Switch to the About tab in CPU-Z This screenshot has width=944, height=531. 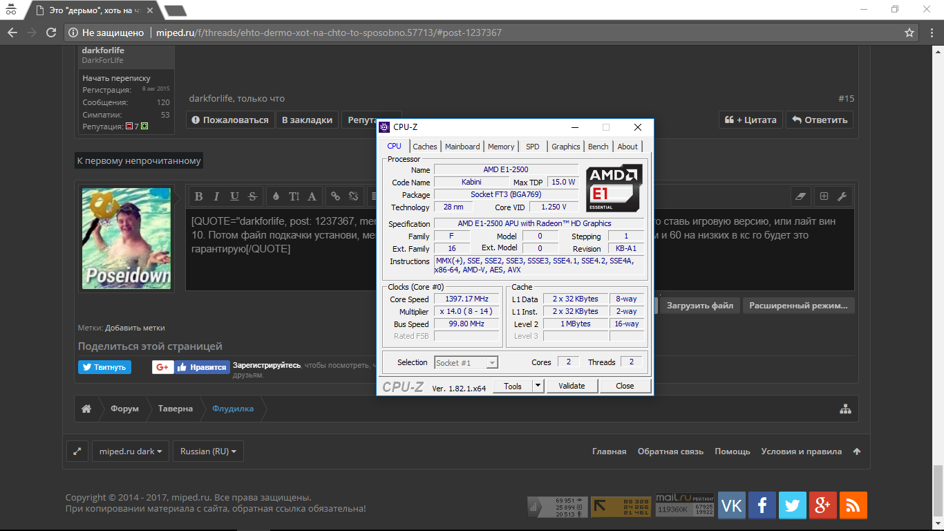coord(627,147)
